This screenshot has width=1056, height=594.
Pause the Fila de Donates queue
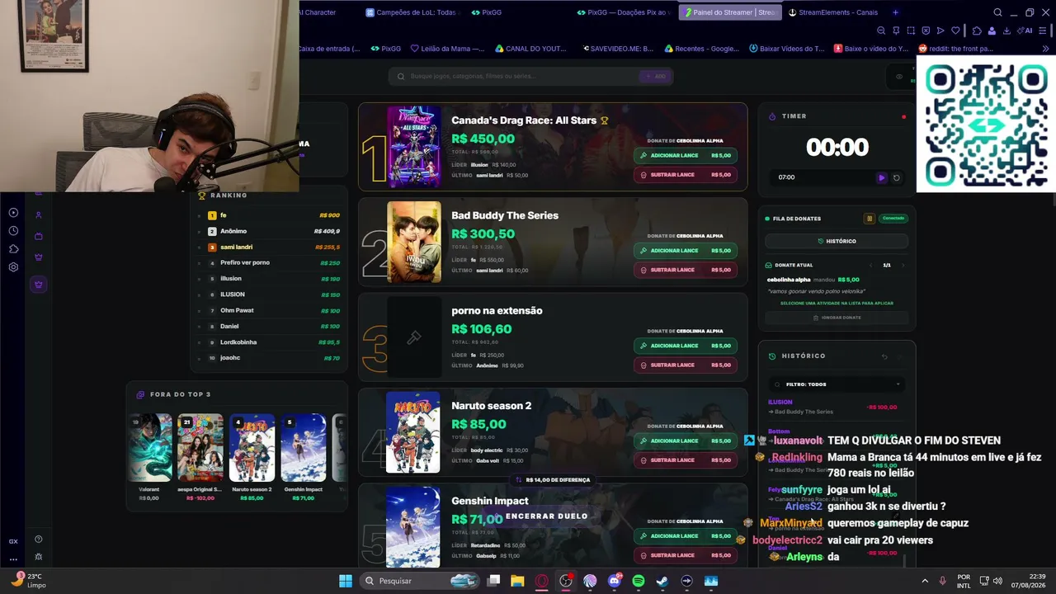pos(869,219)
